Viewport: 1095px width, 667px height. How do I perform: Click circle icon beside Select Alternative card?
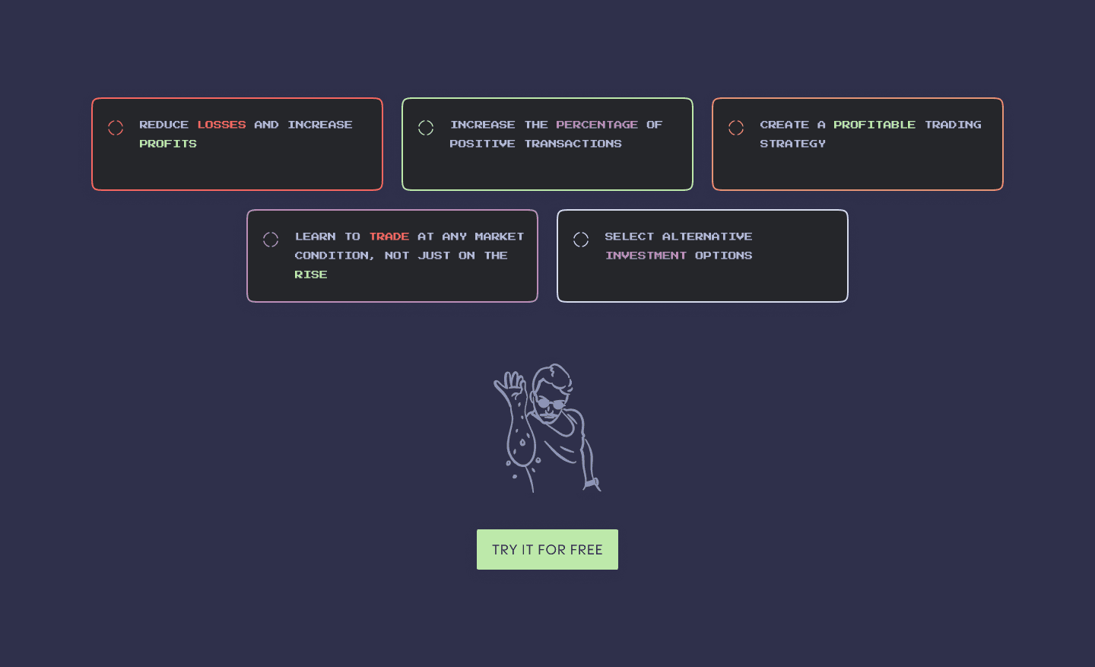[581, 240]
